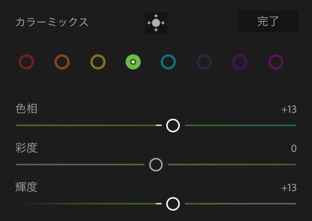312x221 pixels.
Task: Click the 色相 slider handle
Action: click(x=173, y=125)
